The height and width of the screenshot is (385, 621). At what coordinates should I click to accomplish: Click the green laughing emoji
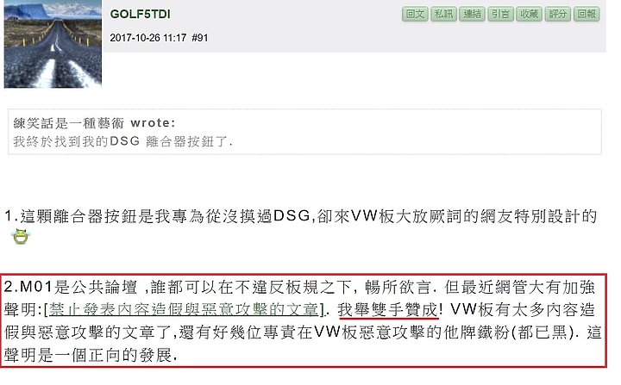[20, 237]
